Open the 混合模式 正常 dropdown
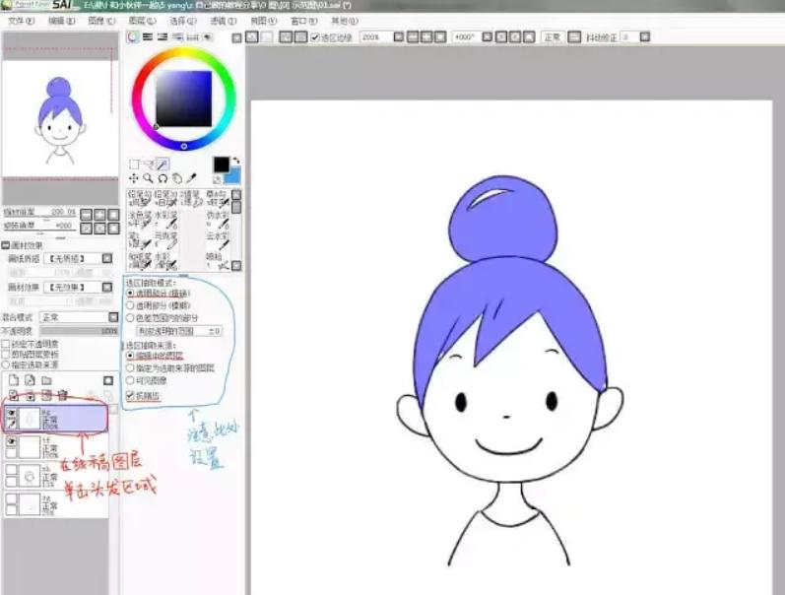 click(x=79, y=317)
